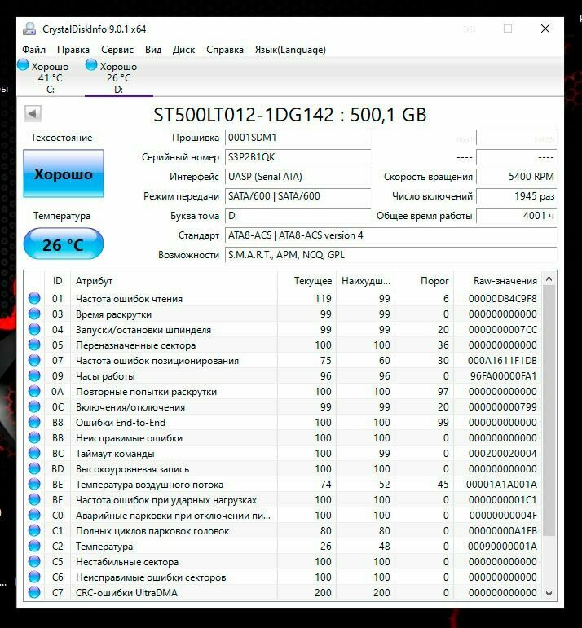Click the scrollbar up arrow in attribute list
The width and height of the screenshot is (582, 628).
(549, 279)
